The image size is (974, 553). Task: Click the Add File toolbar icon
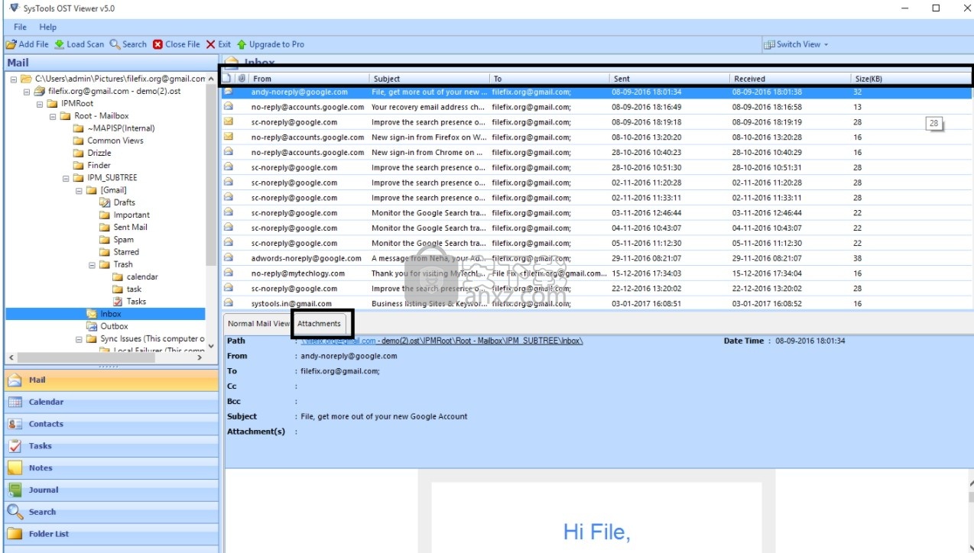click(11, 44)
